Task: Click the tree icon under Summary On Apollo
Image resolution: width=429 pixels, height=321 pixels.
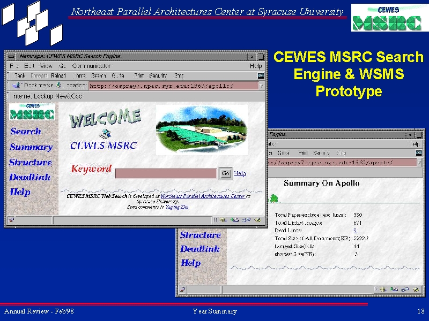Action: pos(274,198)
